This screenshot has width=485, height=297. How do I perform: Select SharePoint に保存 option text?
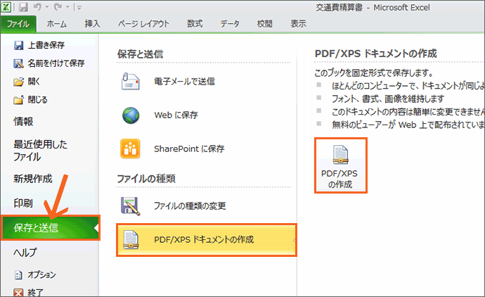pos(189,149)
